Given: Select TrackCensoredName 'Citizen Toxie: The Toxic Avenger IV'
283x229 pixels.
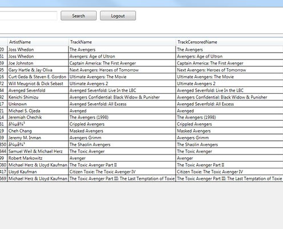Looking at the screenshot, I should click(x=229, y=172).
